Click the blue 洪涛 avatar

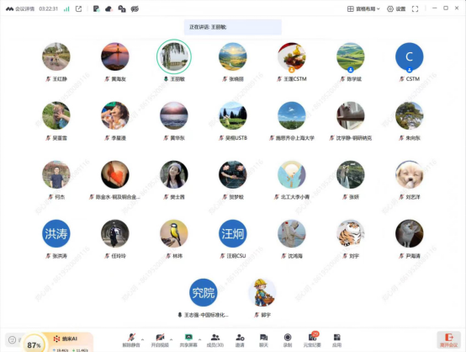(56, 233)
